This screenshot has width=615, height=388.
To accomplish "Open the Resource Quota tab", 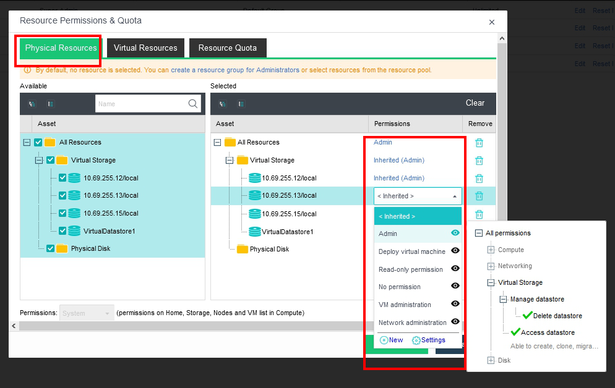I will pos(228,48).
